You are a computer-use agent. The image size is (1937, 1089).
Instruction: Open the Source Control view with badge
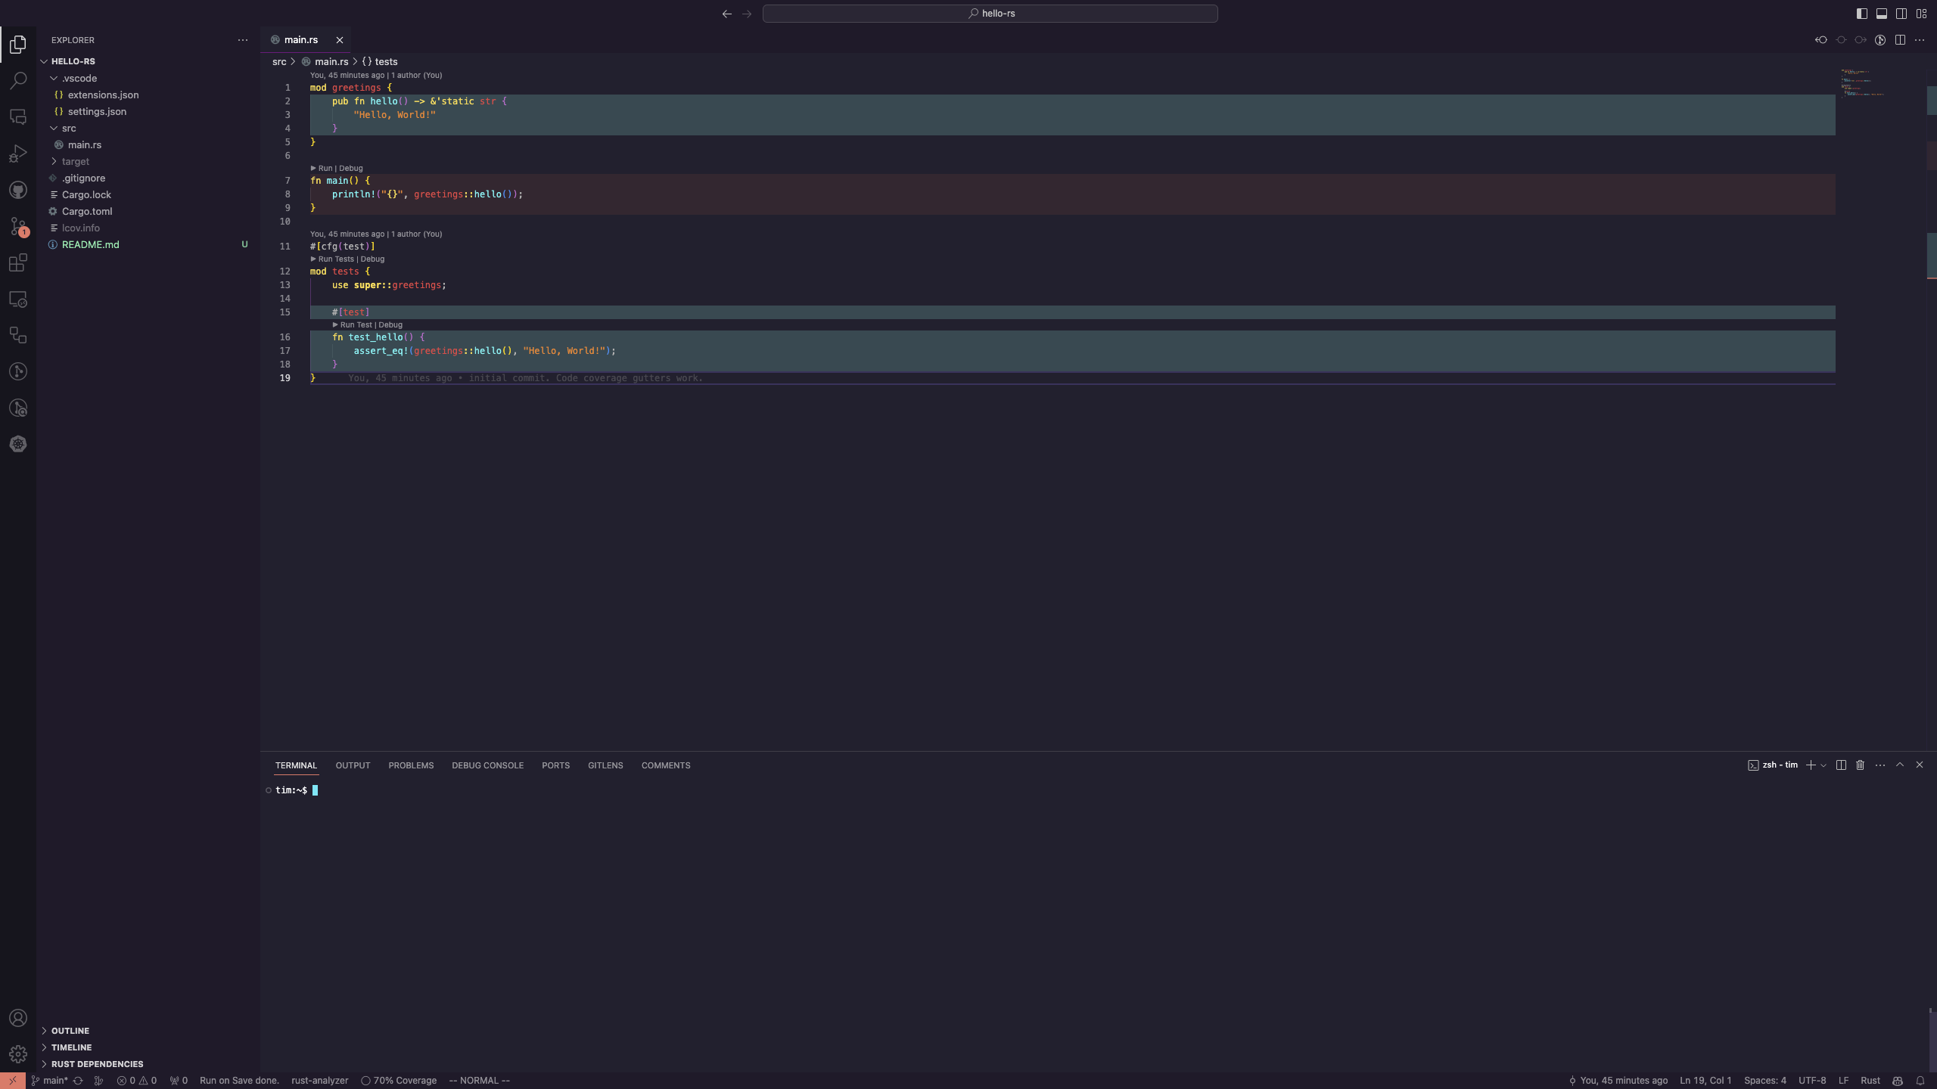tap(18, 226)
